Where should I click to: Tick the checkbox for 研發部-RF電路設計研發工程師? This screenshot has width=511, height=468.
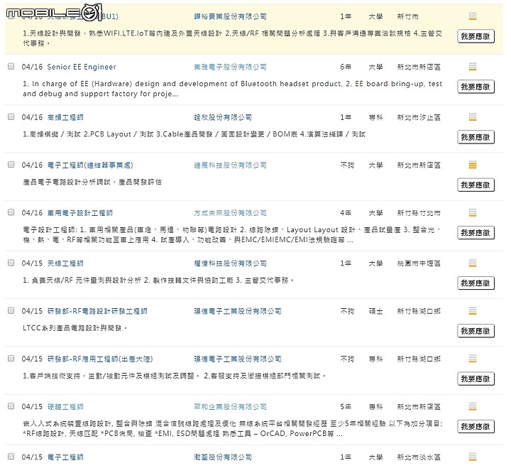(11, 311)
